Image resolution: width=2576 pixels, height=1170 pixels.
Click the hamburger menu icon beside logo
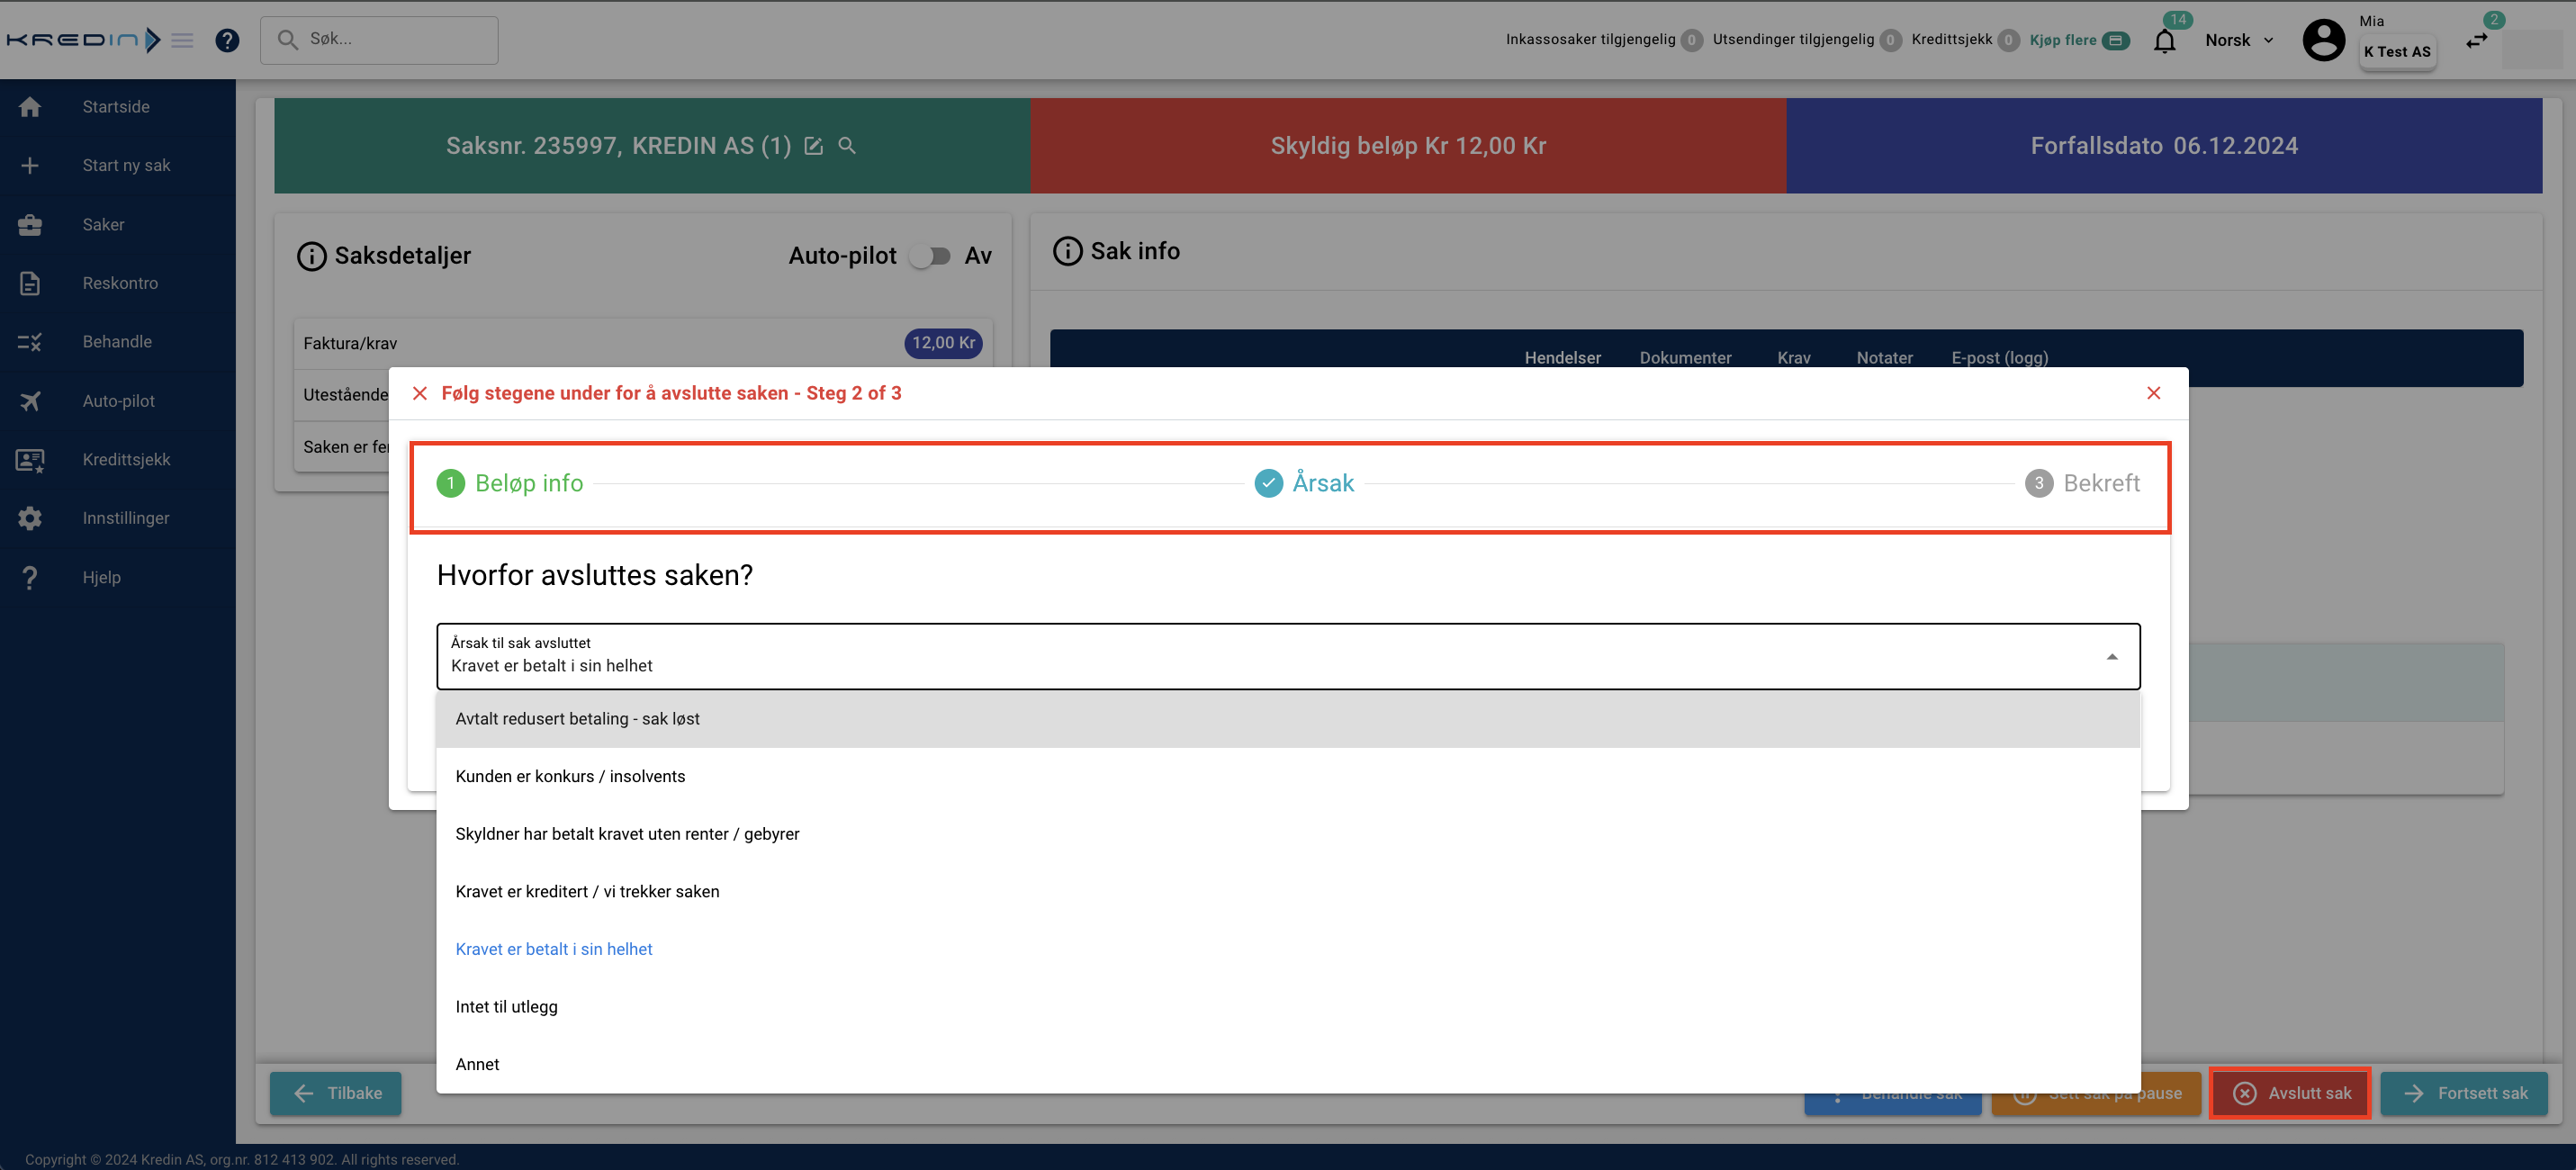pos(182,40)
